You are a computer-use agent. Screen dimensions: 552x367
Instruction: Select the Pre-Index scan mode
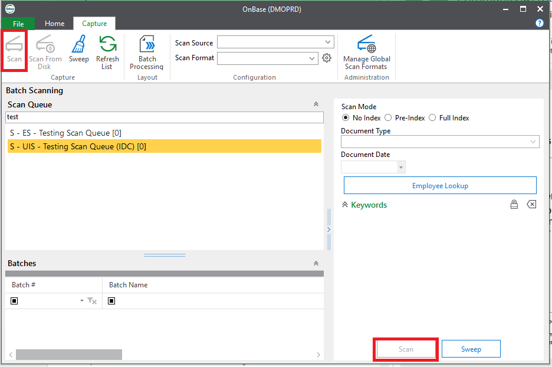pos(388,117)
